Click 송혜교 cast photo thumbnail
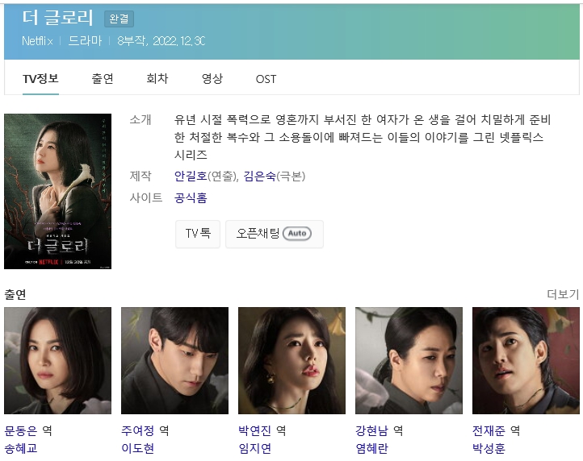Image resolution: width=583 pixels, height=461 pixels. [57, 360]
